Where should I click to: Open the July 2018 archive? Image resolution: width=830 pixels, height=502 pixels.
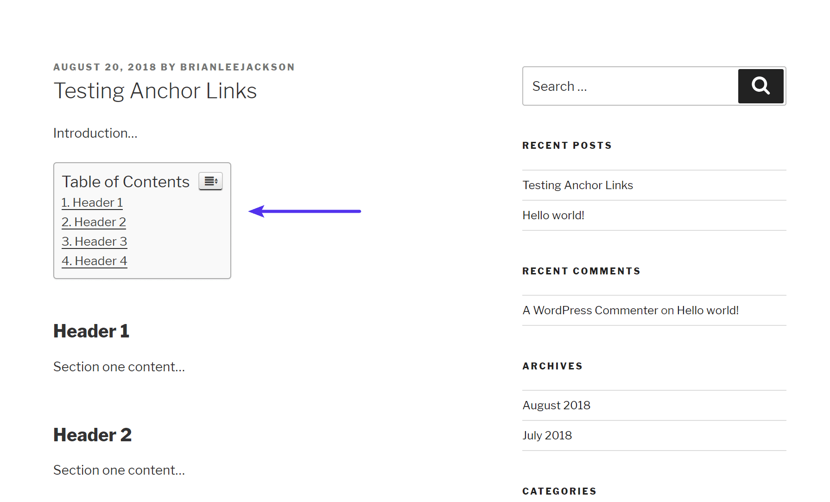pos(547,435)
